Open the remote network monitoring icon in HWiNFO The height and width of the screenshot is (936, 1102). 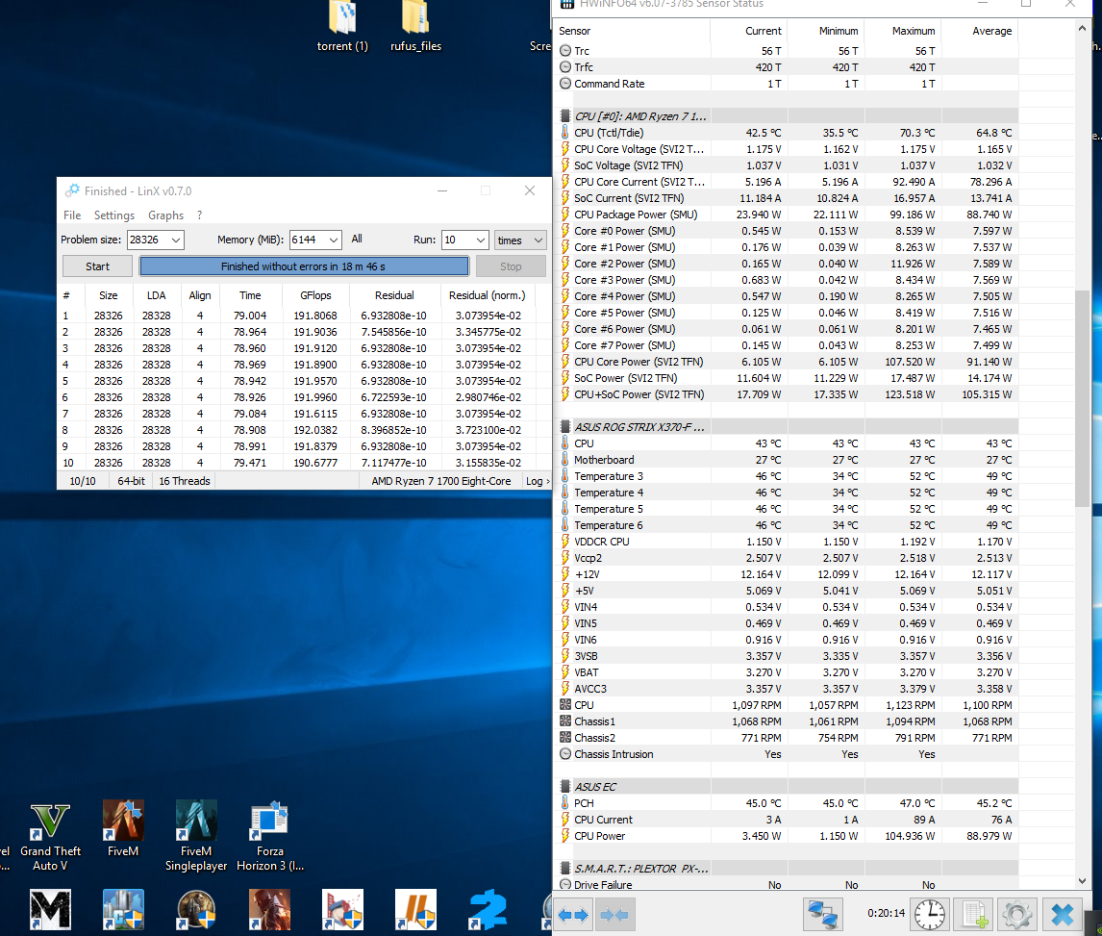click(822, 914)
